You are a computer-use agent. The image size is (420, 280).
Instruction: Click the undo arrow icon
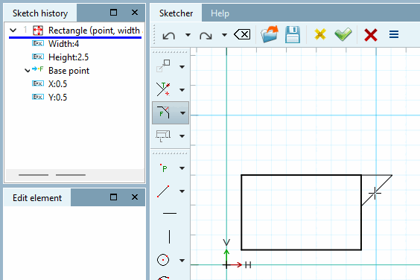169,35
